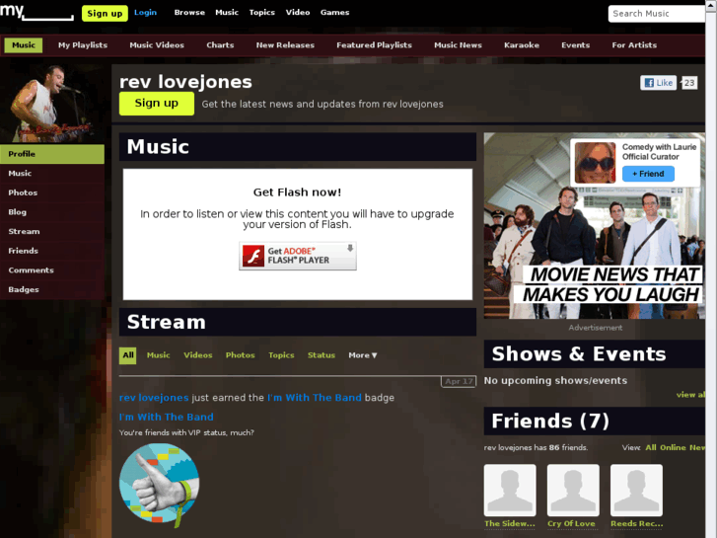Image resolution: width=717 pixels, height=538 pixels.
Task: Open Charts section
Action: click(x=220, y=45)
